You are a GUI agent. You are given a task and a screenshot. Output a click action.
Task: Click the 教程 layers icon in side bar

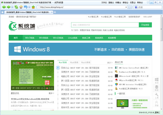pyautogui.click(x=157, y=88)
